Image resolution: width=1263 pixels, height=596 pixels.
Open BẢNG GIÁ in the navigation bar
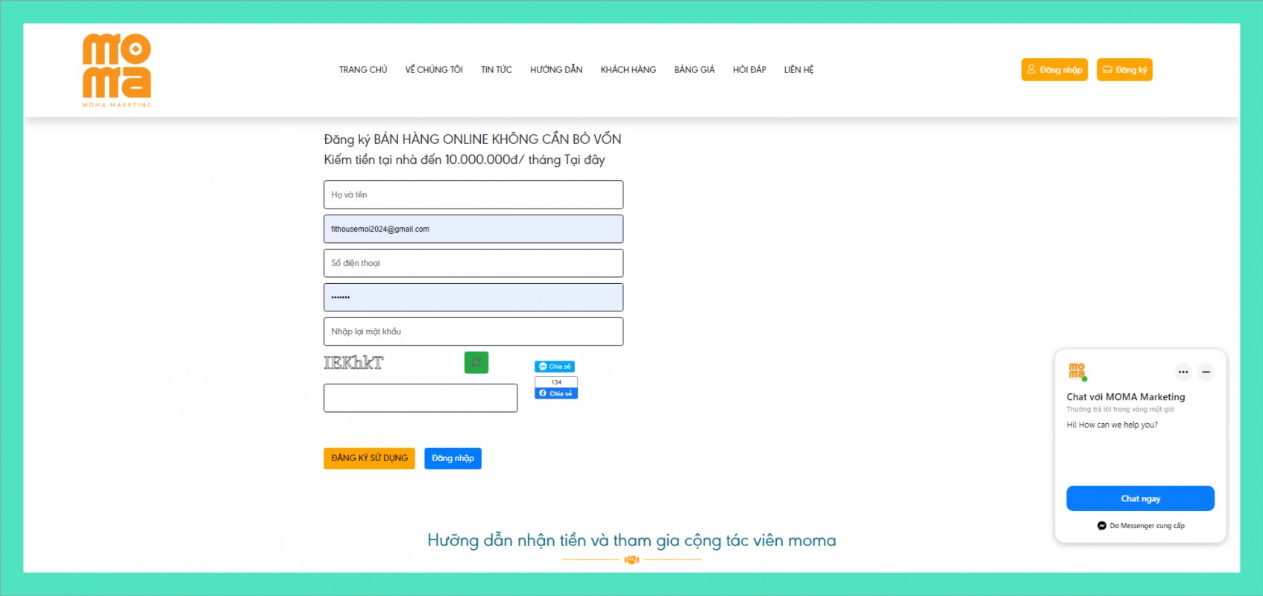[x=694, y=70]
